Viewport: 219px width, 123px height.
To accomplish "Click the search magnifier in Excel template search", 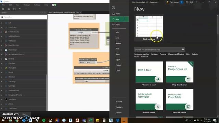I will [183, 50].
